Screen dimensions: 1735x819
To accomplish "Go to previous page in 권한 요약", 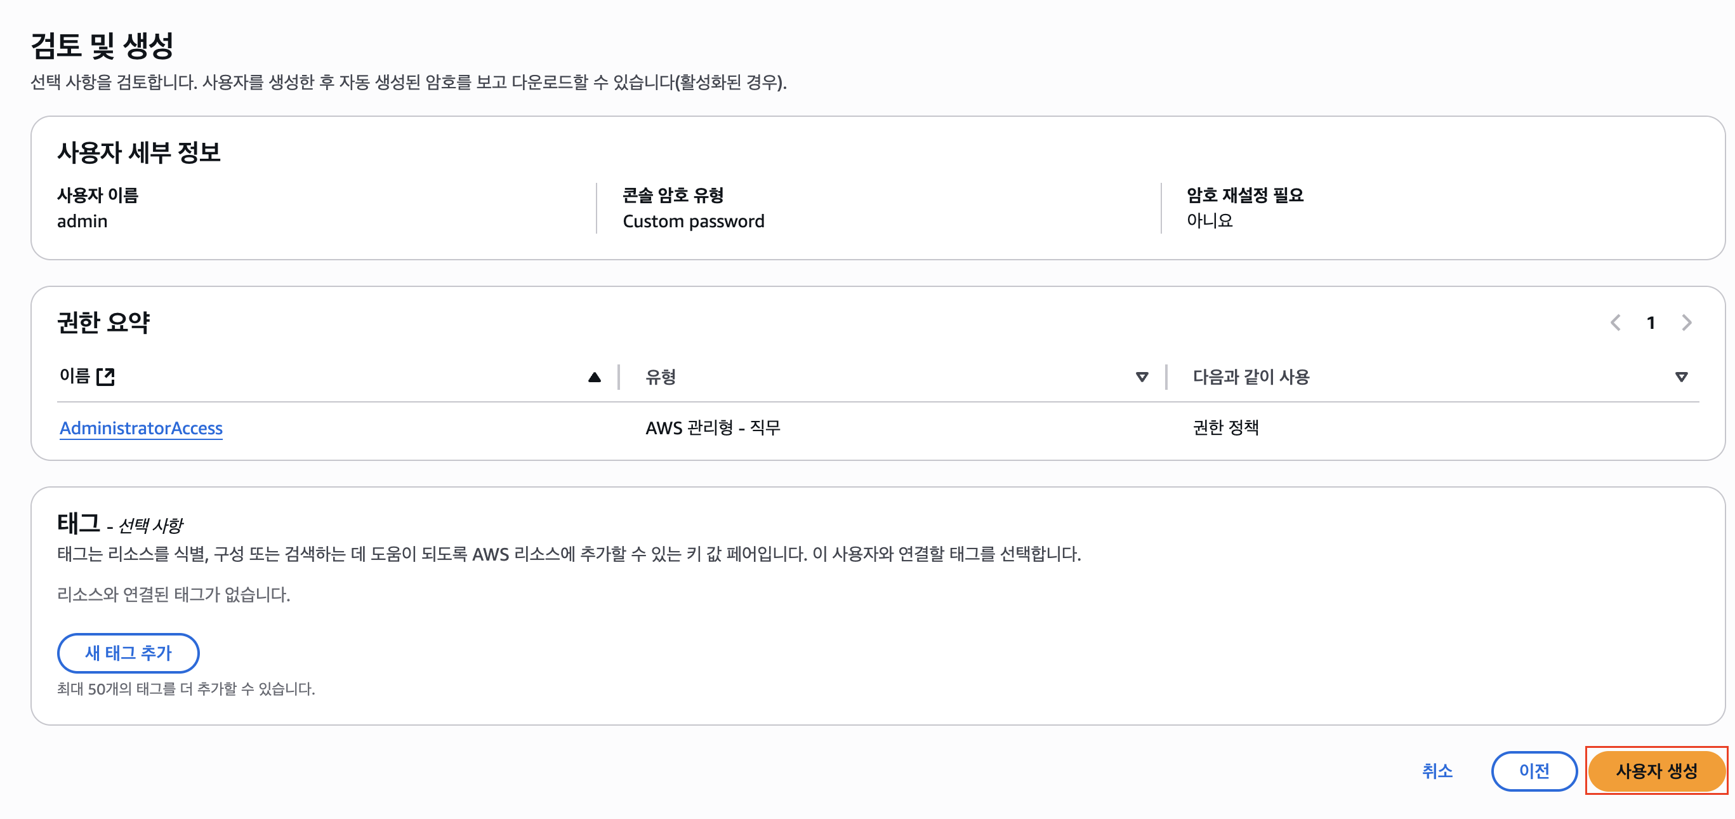I will click(x=1616, y=323).
